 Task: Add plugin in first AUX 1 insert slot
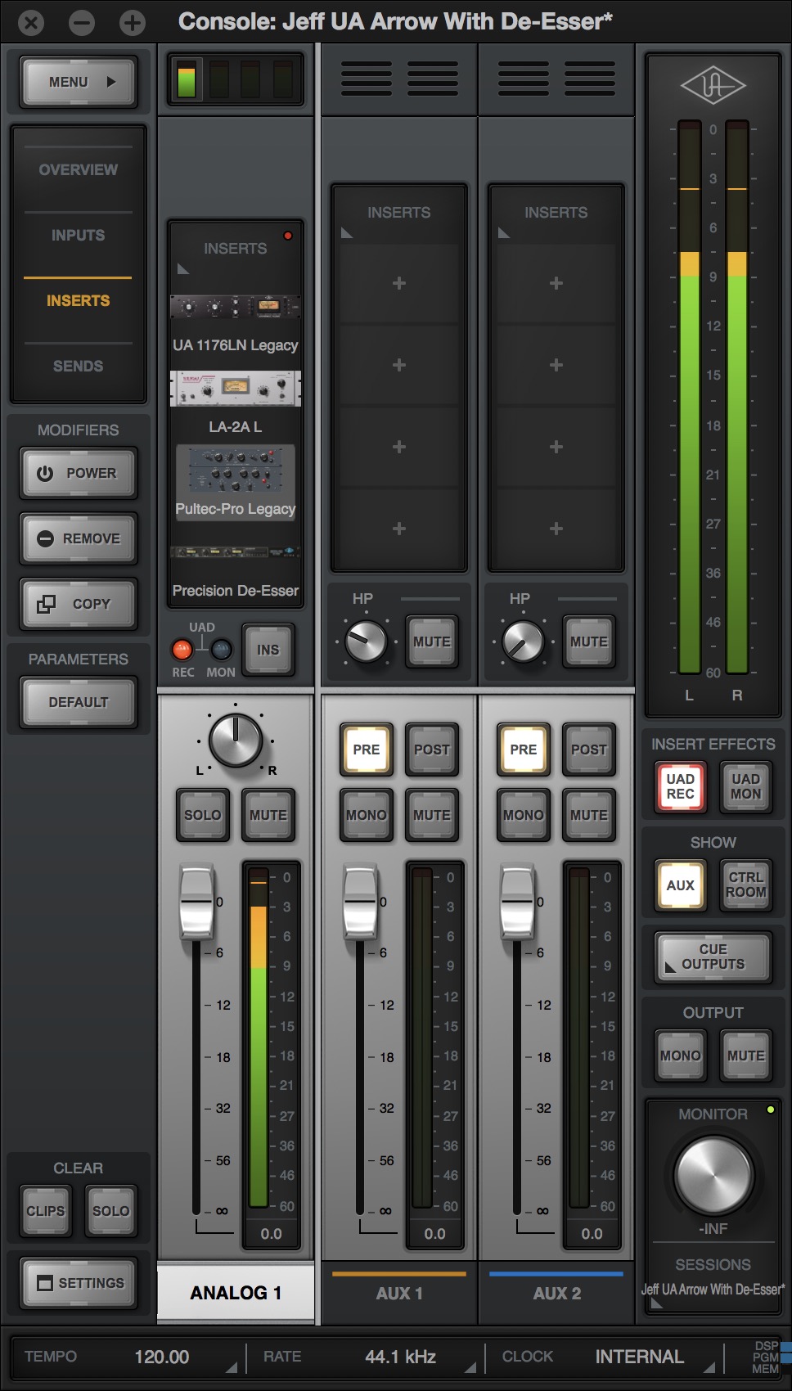(398, 283)
